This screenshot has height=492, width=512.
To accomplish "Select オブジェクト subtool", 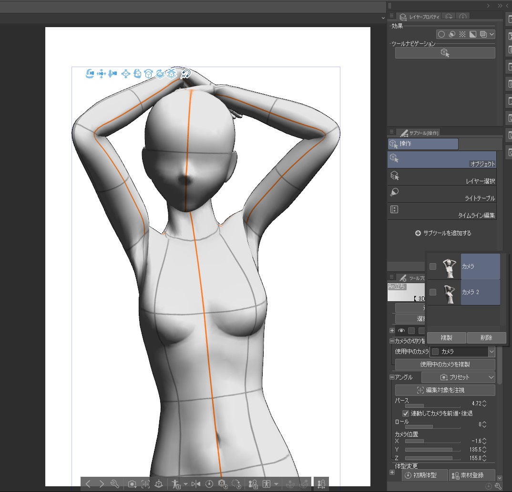I will pyautogui.click(x=442, y=159).
